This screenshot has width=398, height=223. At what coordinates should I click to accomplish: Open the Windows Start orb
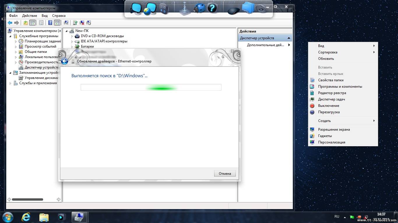[8, 217]
